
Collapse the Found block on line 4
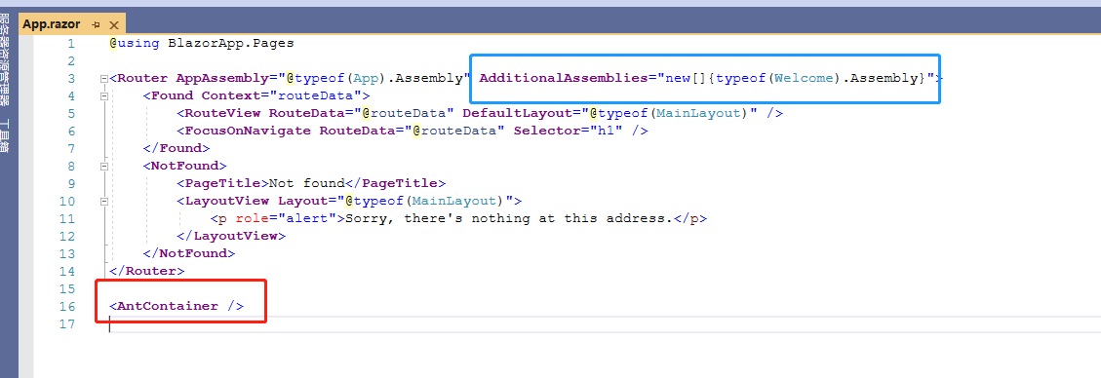pos(104,95)
